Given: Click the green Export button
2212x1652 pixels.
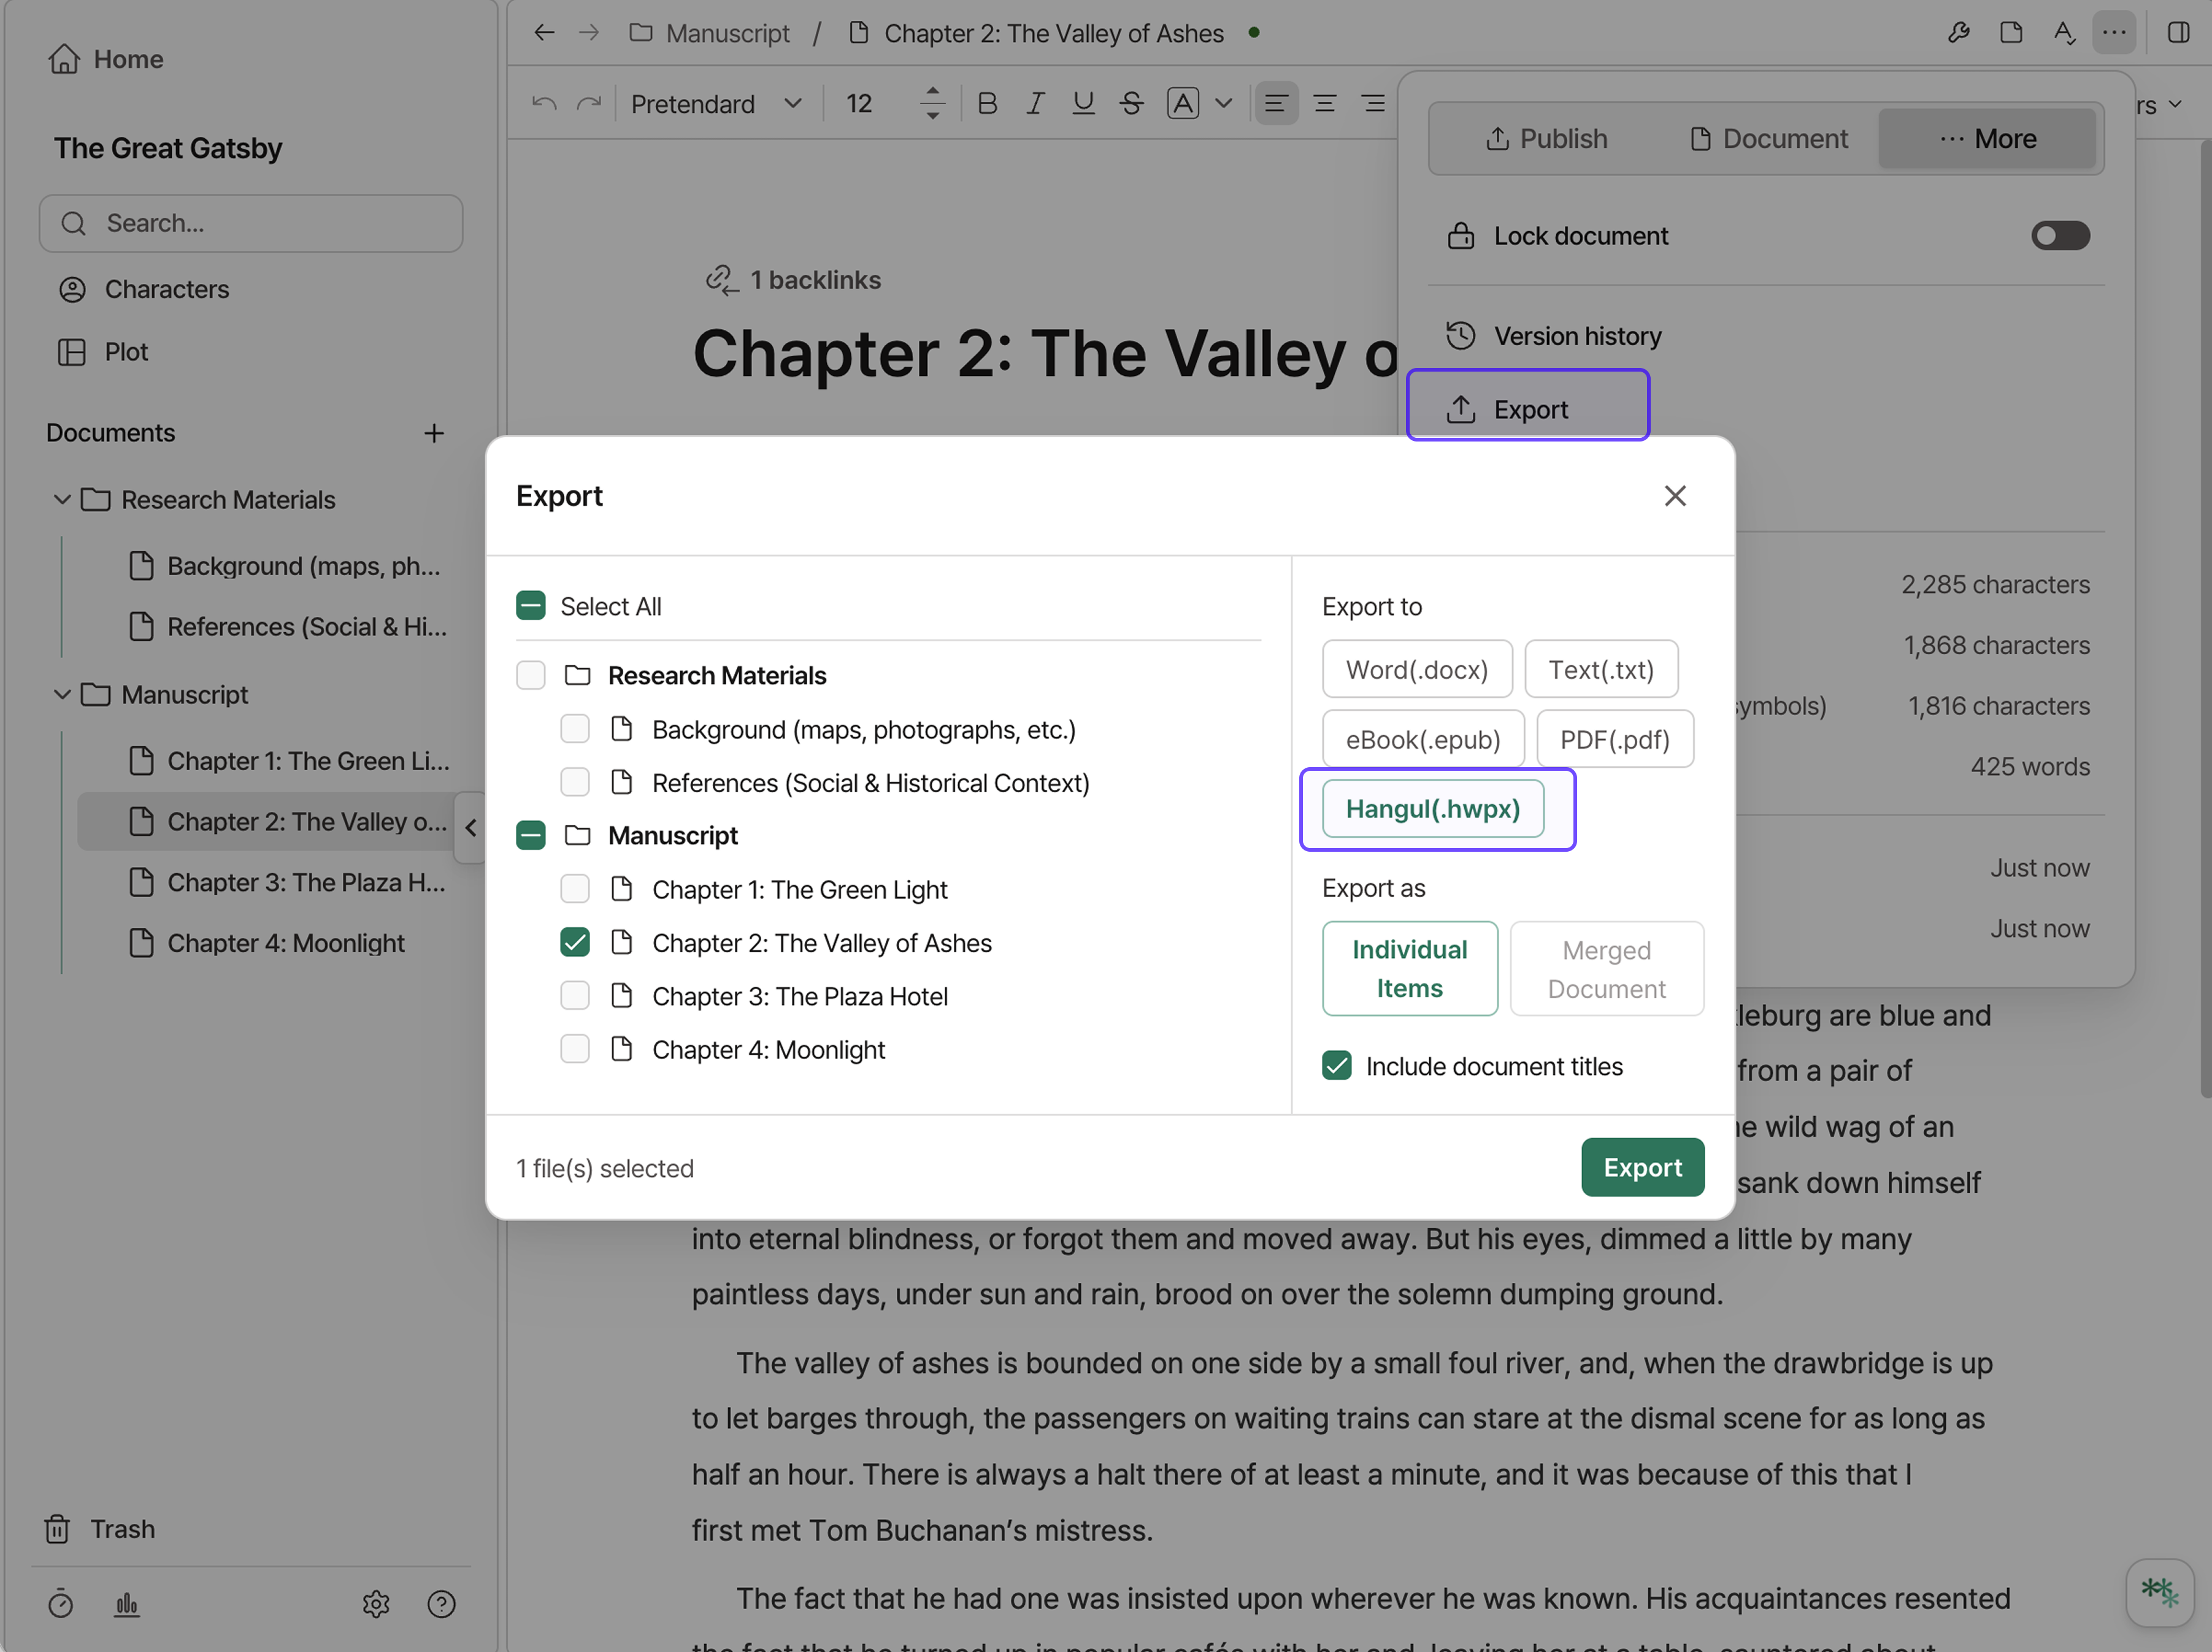Looking at the screenshot, I should click(1642, 1166).
